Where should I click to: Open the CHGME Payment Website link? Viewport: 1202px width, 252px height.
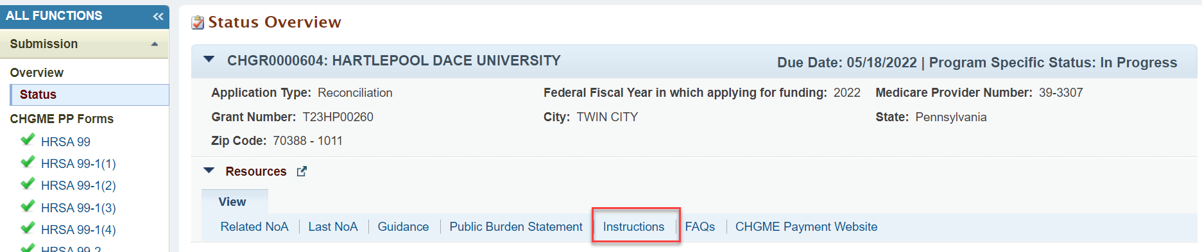pyautogui.click(x=806, y=226)
